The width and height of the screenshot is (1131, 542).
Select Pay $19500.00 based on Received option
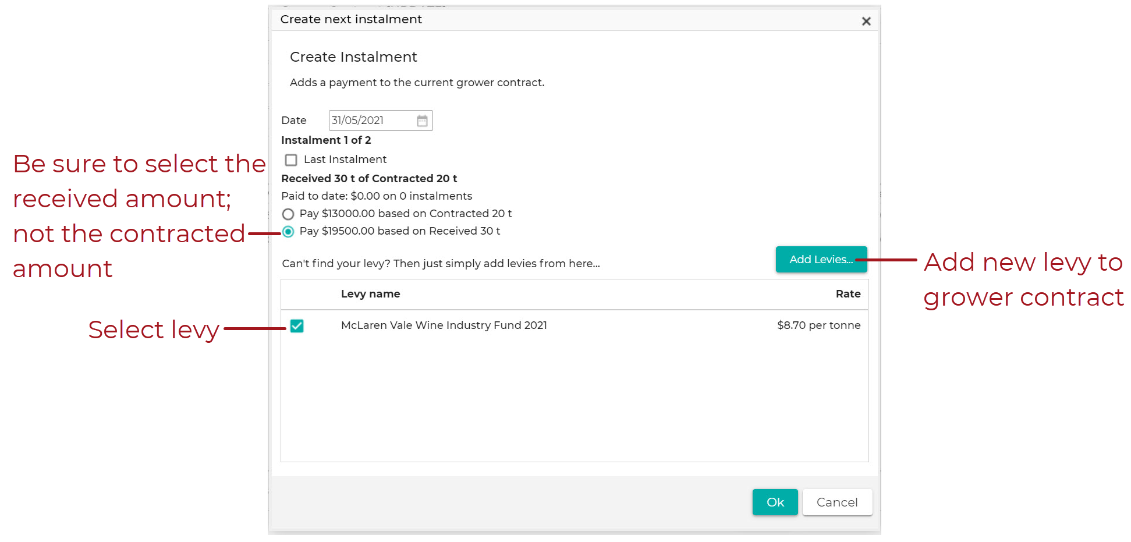(x=288, y=232)
